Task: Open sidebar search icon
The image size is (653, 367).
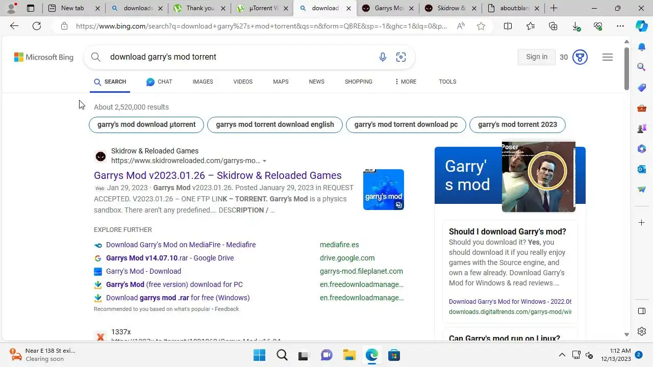Action: pyautogui.click(x=642, y=67)
